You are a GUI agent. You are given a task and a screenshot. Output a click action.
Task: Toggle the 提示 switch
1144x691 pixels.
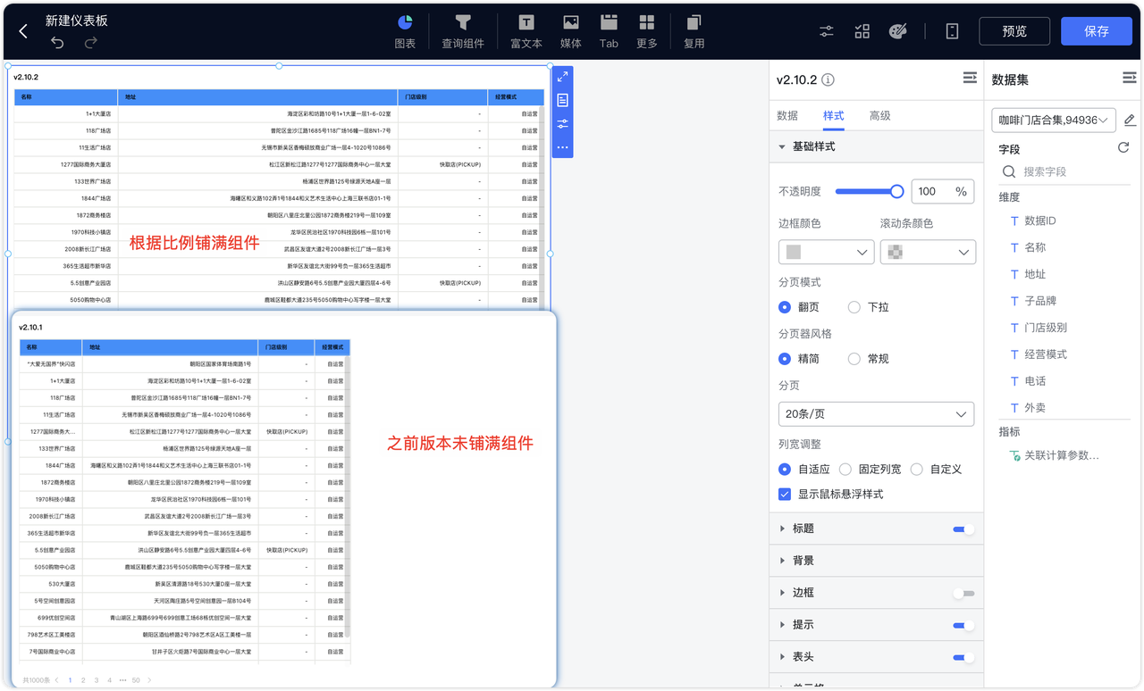tap(963, 626)
